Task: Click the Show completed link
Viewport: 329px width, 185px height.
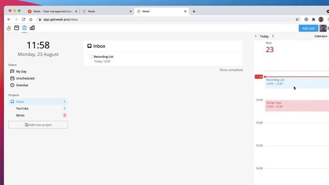Action: [231, 70]
